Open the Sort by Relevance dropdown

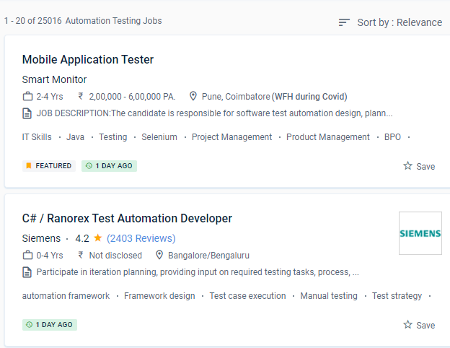point(399,22)
